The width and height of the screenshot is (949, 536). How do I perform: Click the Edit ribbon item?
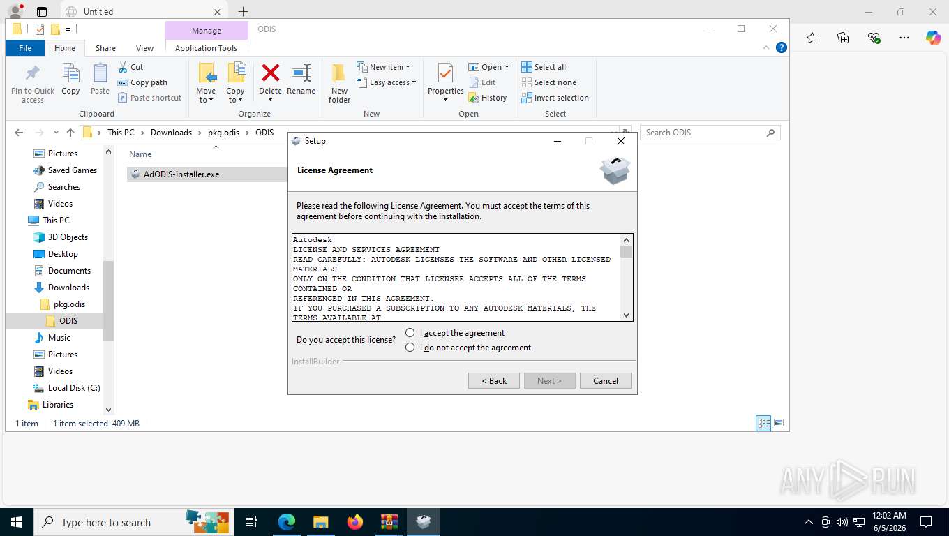(482, 82)
